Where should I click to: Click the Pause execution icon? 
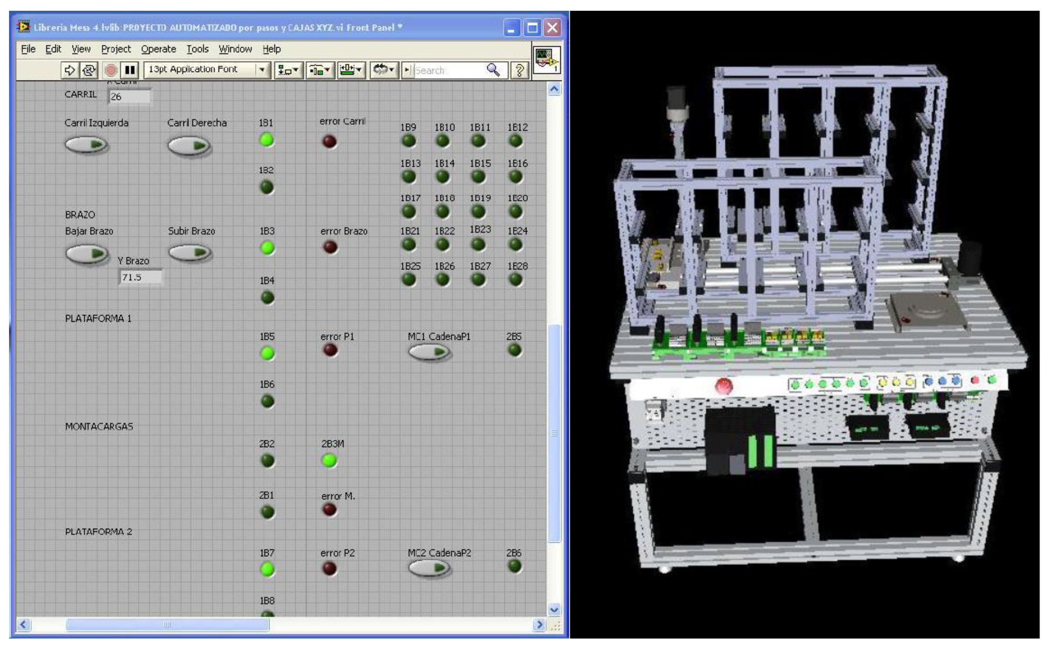pyautogui.click(x=130, y=70)
